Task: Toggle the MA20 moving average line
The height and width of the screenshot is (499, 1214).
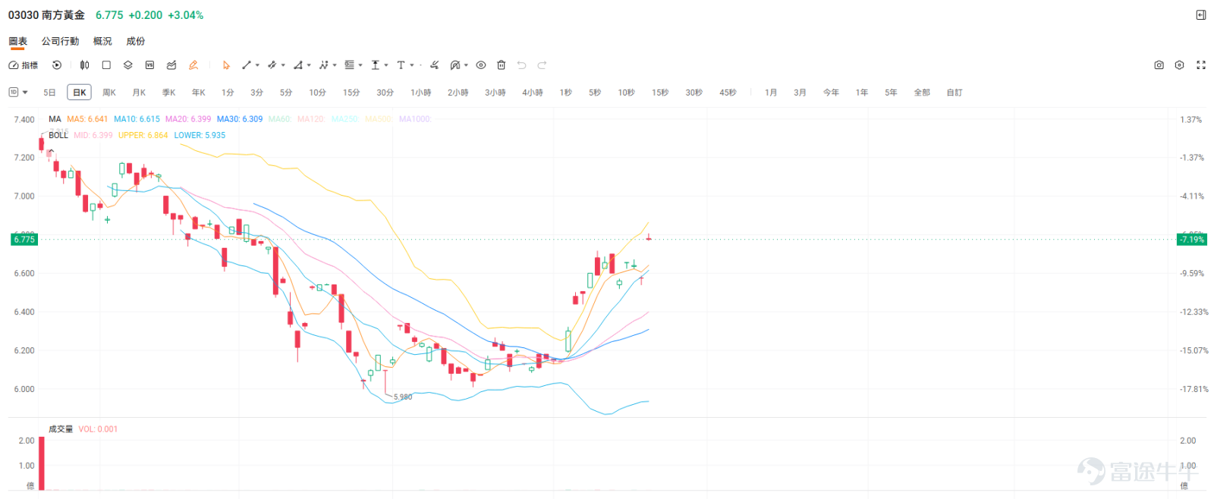Action: 188,119
